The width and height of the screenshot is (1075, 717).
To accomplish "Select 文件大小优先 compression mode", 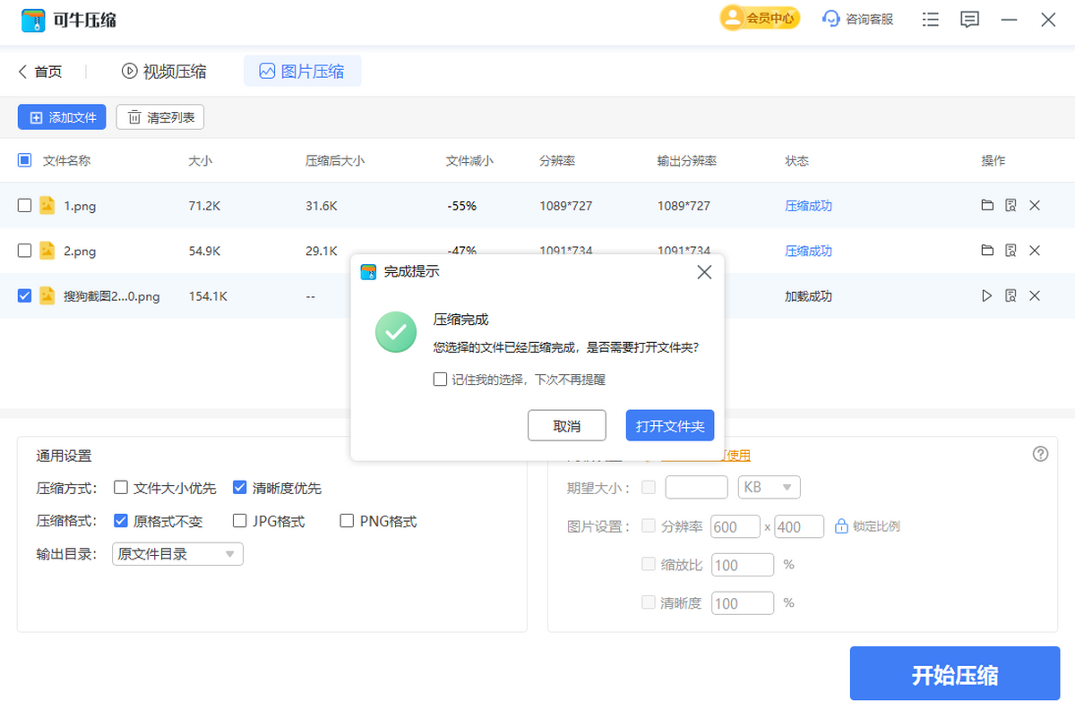I will coord(121,488).
